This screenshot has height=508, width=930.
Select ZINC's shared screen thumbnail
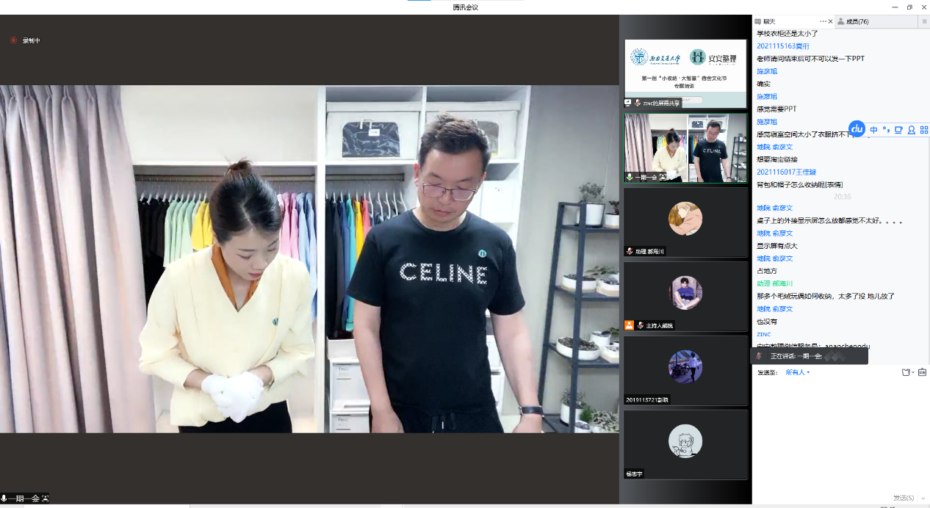(x=685, y=73)
